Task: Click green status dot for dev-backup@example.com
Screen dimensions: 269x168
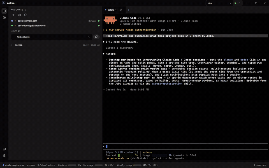Action: tap(99, 25)
